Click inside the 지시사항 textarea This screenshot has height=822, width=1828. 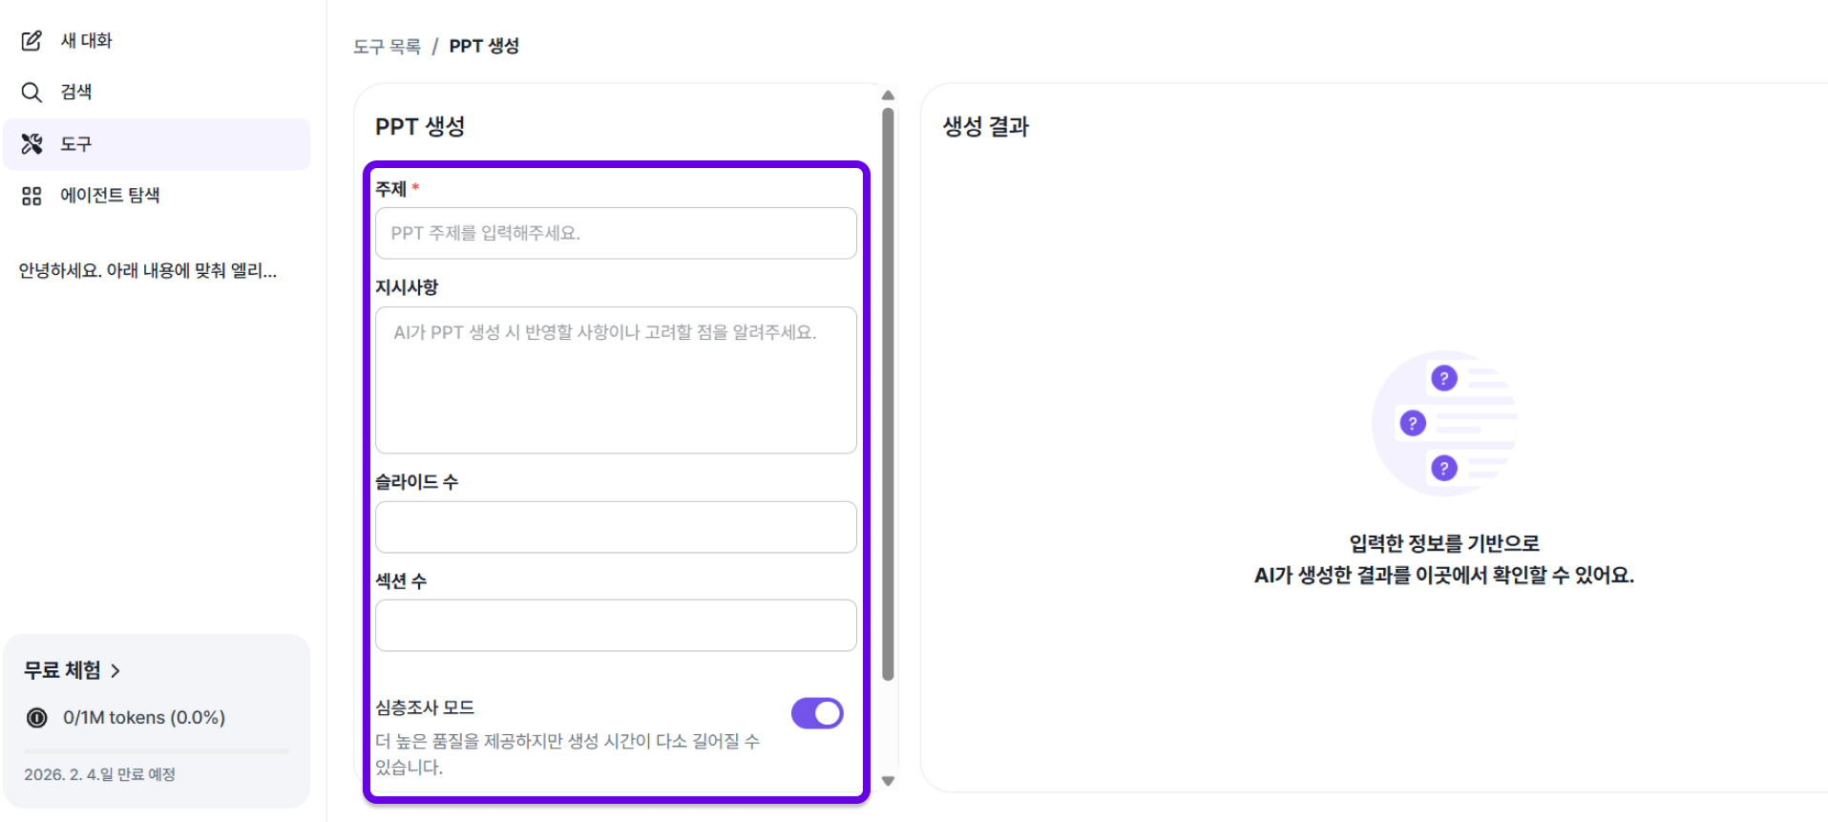point(616,380)
